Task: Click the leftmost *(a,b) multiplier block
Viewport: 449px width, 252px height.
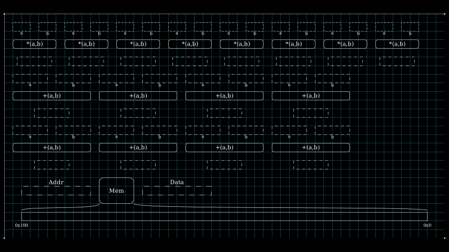Action: 34,44
